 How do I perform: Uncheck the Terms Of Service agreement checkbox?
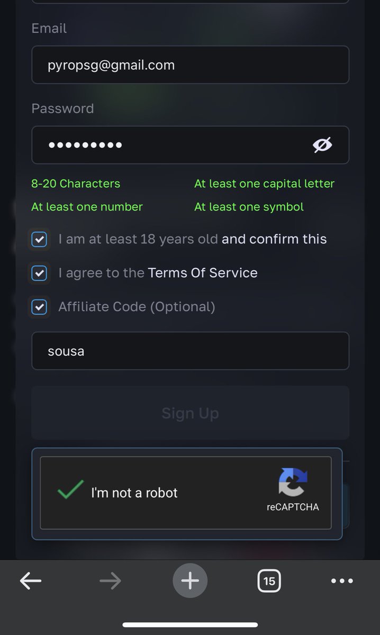[x=39, y=273]
